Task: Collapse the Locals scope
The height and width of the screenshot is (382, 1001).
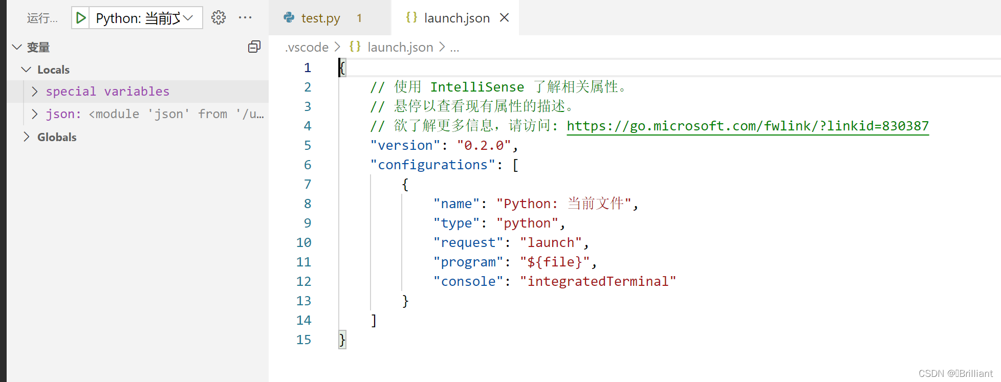Action: coord(26,70)
